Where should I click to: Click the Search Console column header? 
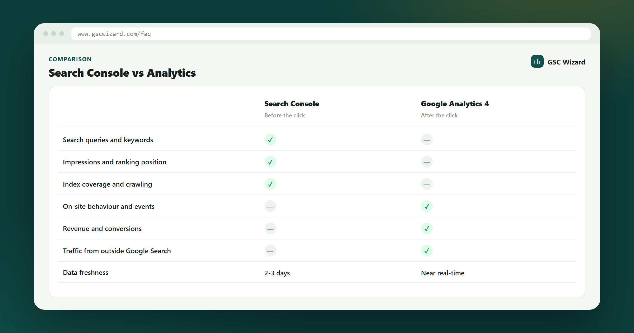[292, 104]
